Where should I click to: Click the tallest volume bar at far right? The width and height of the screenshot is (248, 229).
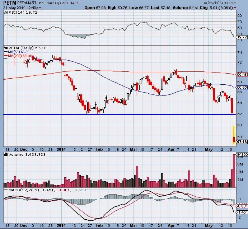click(234, 170)
